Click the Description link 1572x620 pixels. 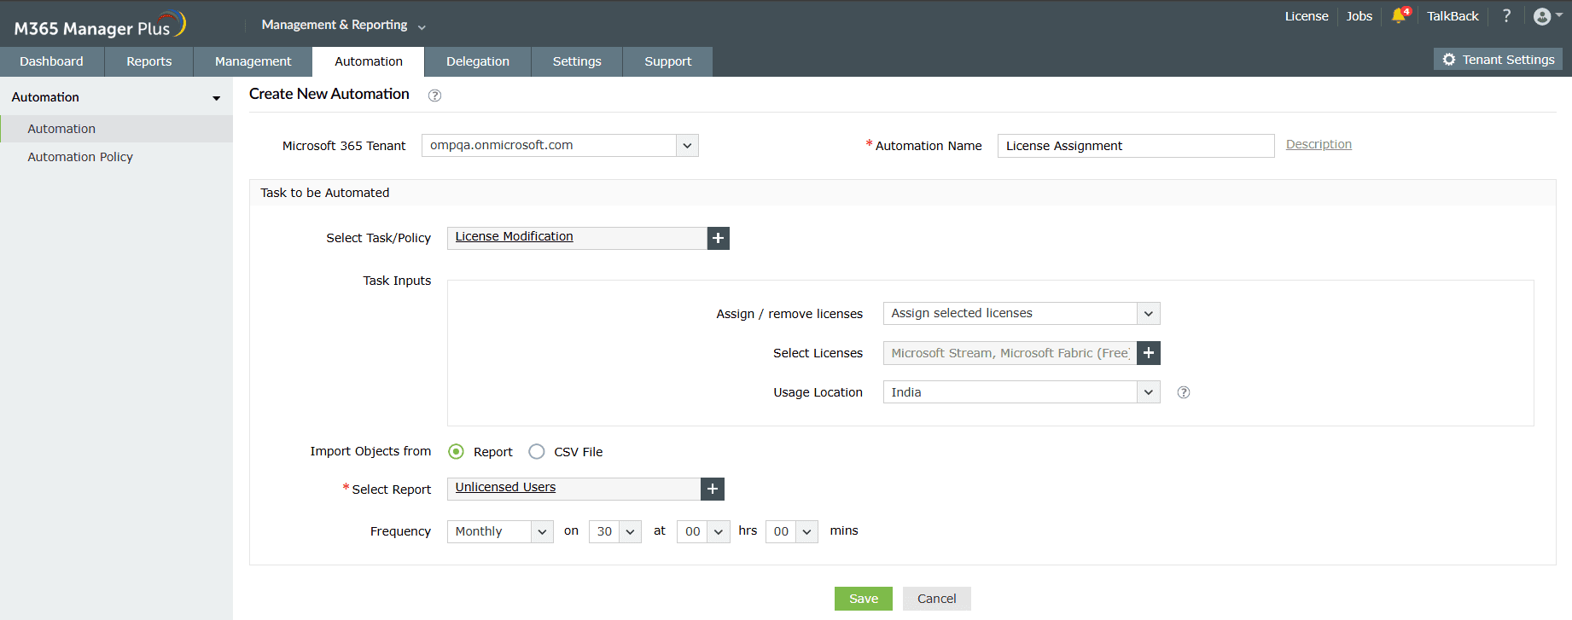pos(1319,144)
